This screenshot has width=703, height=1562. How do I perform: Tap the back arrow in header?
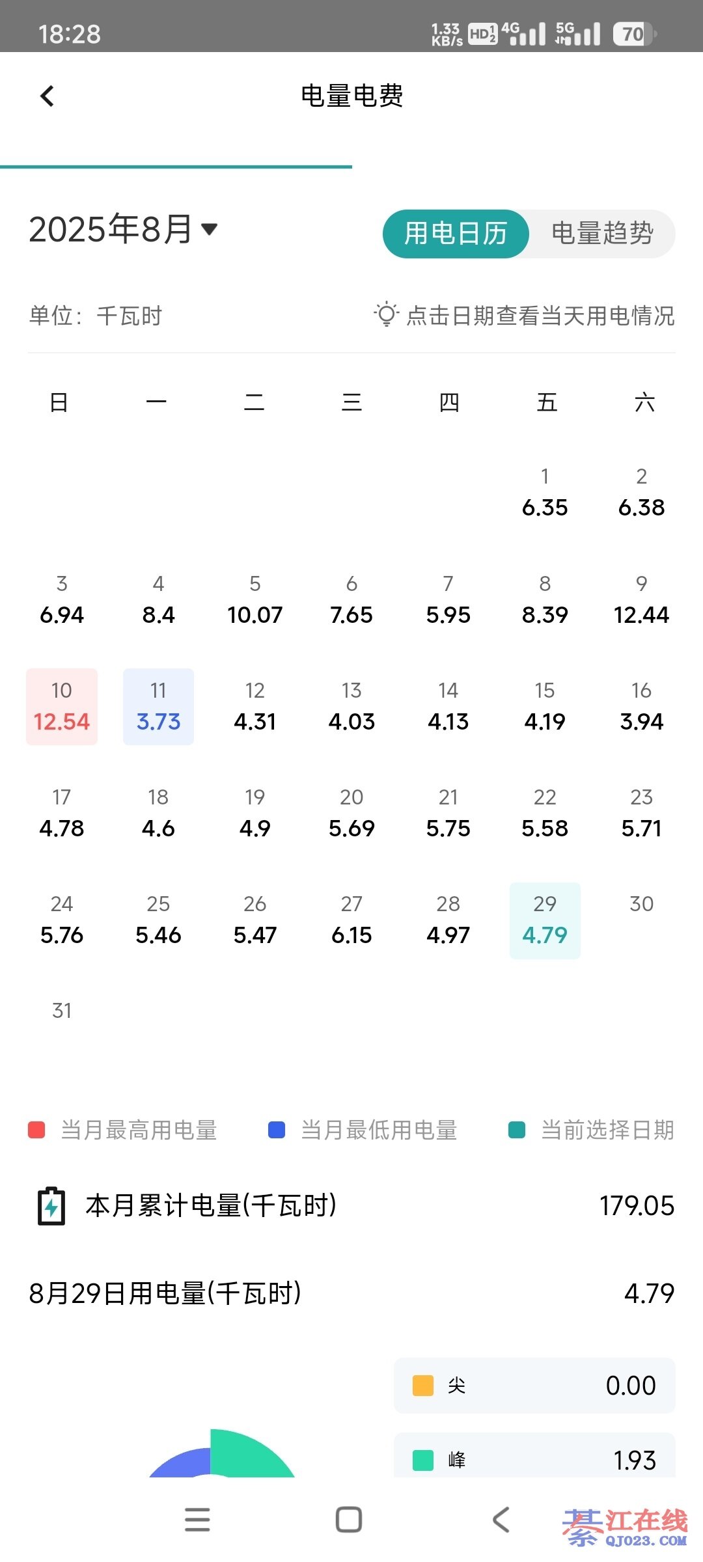[x=47, y=96]
